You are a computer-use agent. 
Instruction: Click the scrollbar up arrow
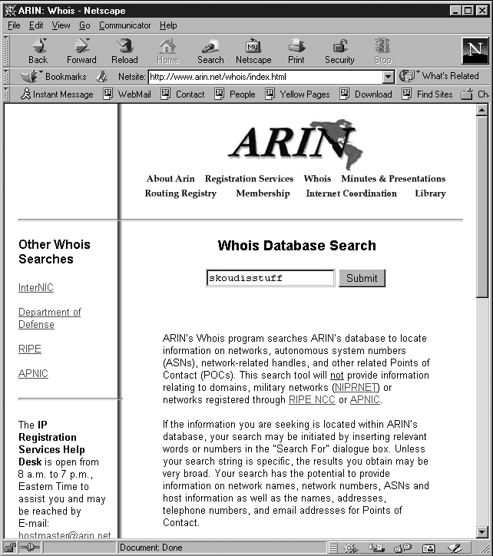[482, 110]
